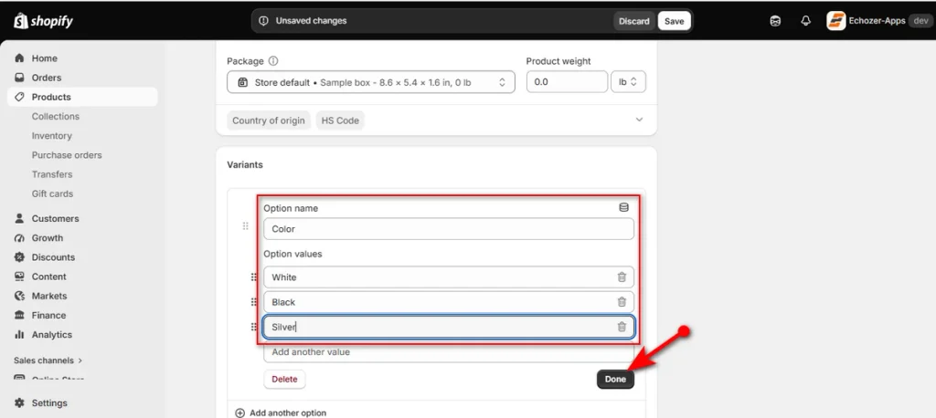
Task: Open the weight unit lb dropdown
Action: [x=628, y=82]
